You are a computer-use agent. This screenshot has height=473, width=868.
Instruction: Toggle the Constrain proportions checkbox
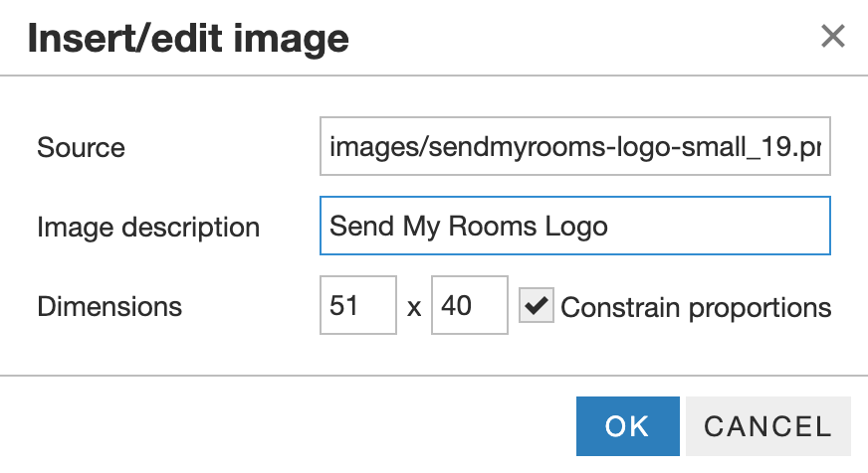click(537, 307)
